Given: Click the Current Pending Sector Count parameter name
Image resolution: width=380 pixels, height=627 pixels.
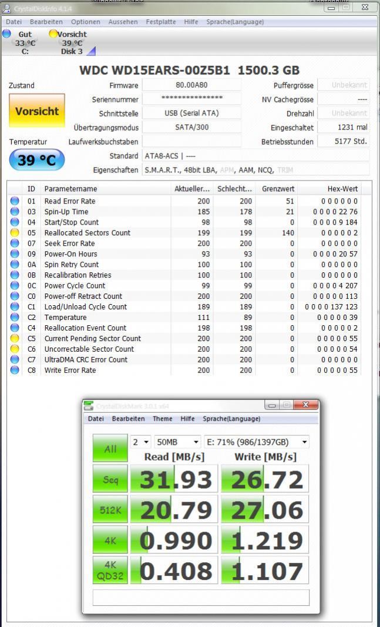Looking at the screenshot, I should point(93,338).
